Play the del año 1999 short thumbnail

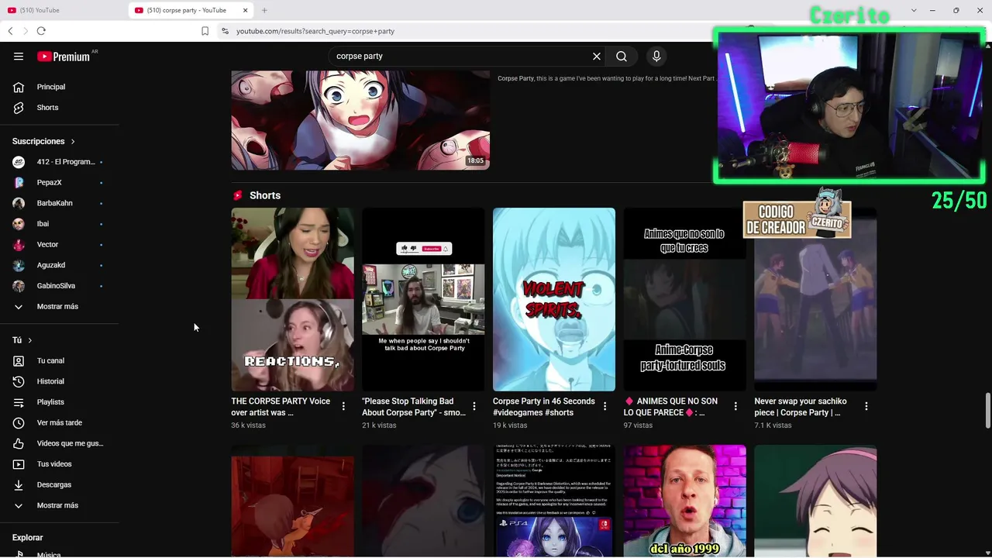click(685, 501)
